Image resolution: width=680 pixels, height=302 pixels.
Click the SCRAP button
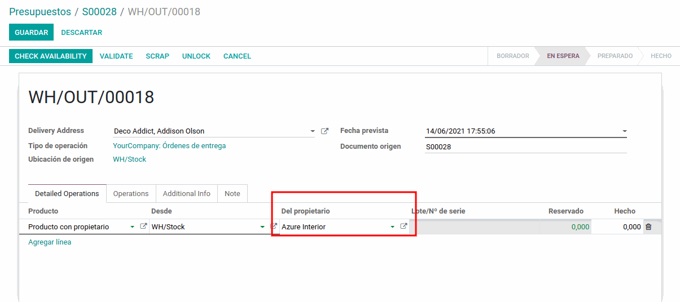(157, 56)
